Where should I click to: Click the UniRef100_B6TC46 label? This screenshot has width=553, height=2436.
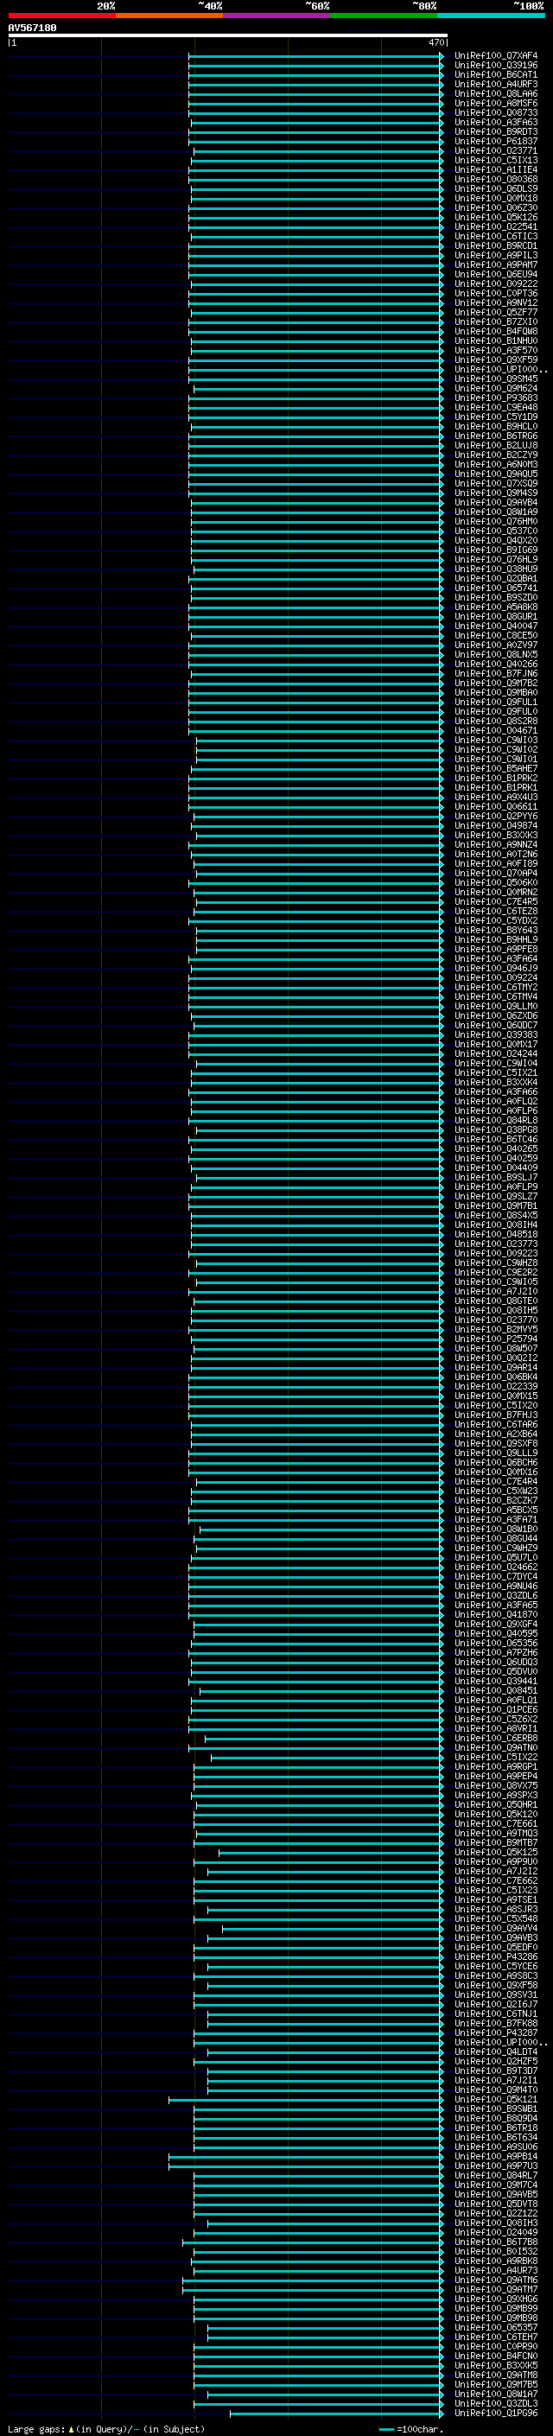pos(496,1140)
